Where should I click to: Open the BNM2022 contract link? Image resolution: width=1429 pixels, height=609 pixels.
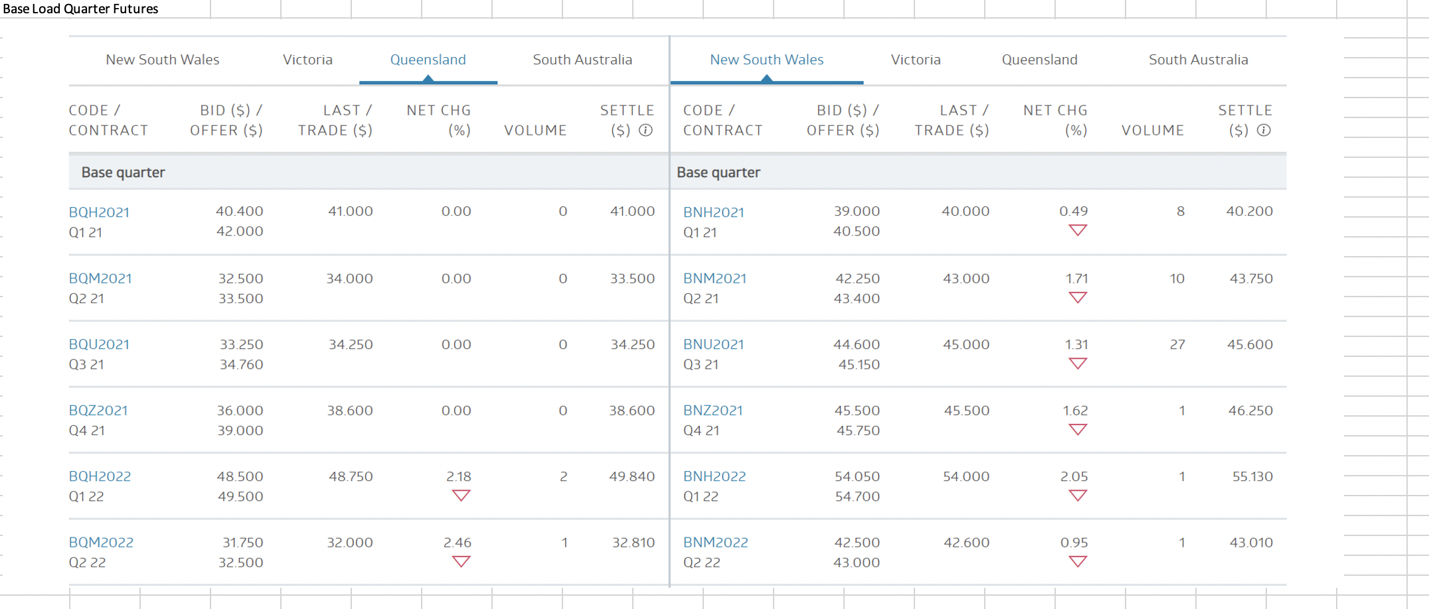click(716, 543)
